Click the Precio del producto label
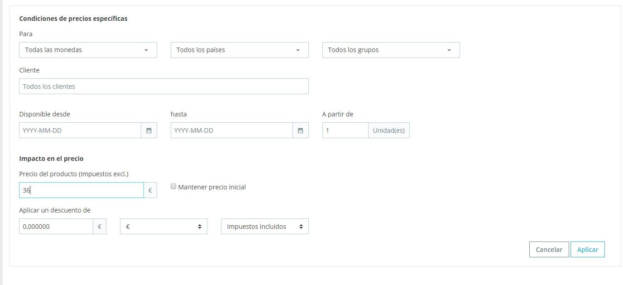The image size is (623, 285). point(74,174)
